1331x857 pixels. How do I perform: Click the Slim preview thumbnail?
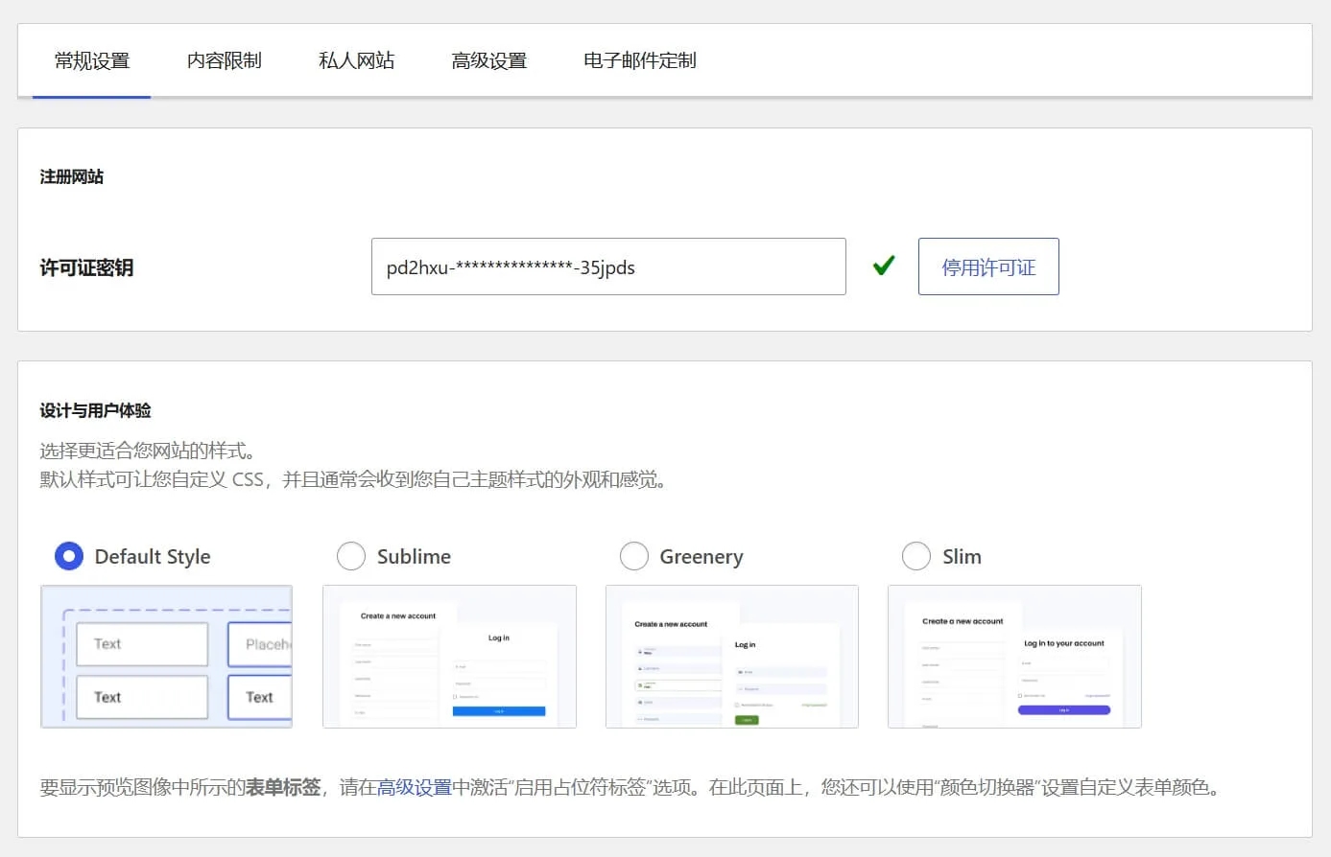1013,657
